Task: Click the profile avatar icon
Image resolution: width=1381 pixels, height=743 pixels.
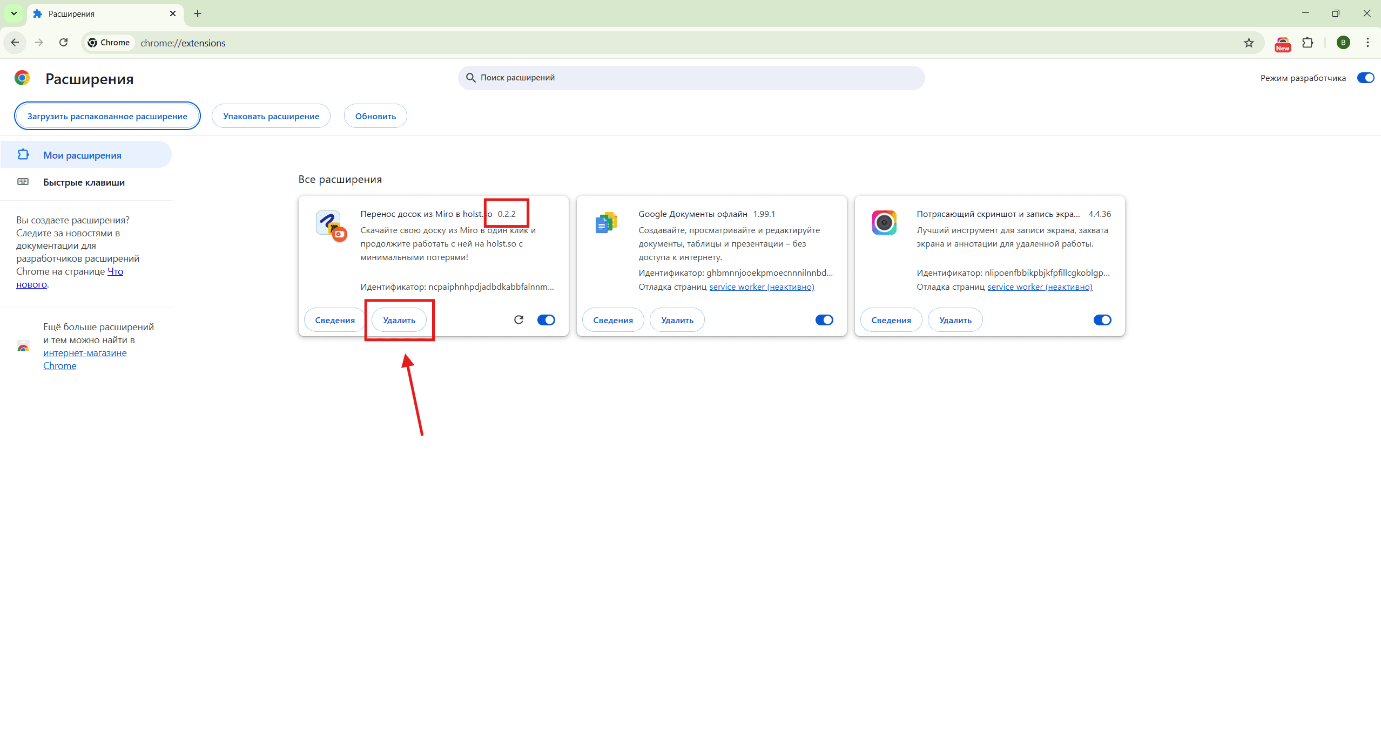Action: [x=1343, y=43]
